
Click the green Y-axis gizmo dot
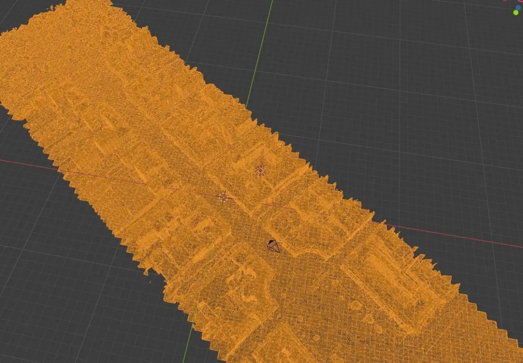516,12
